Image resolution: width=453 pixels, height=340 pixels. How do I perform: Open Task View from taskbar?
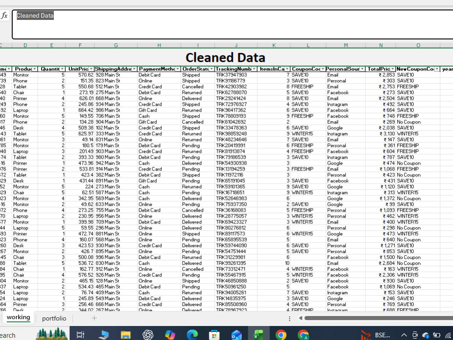[80, 335]
